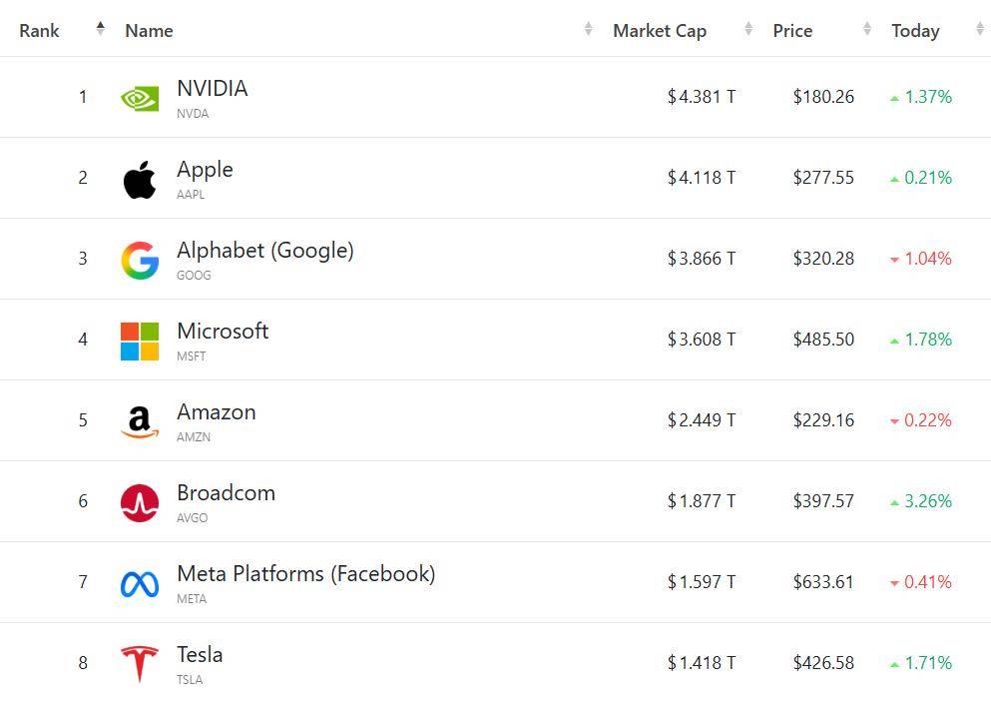Image resolution: width=991 pixels, height=702 pixels.
Task: Click the Meta Platforms logo icon
Action: point(140,584)
